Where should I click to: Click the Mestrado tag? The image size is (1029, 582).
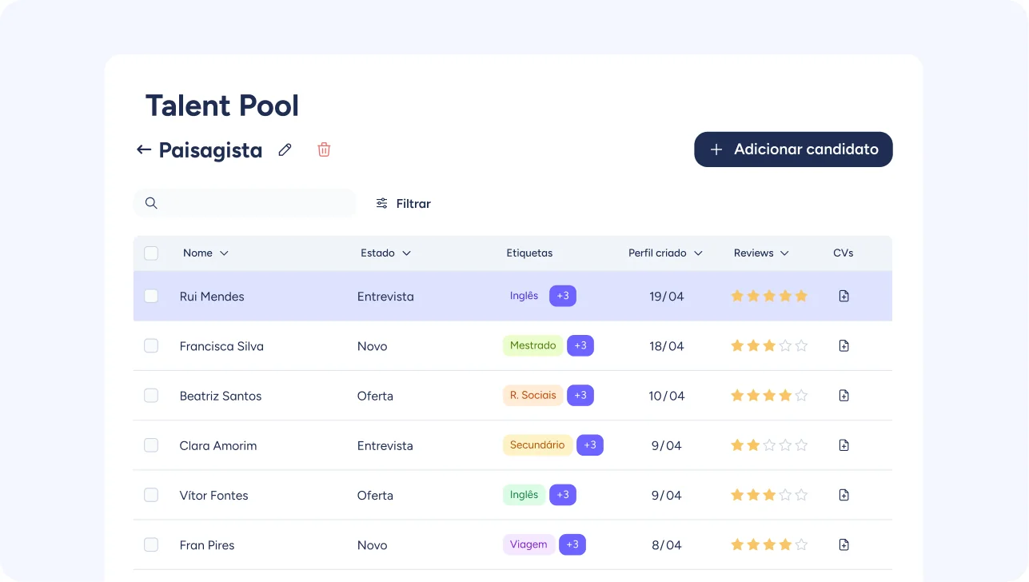532,345
